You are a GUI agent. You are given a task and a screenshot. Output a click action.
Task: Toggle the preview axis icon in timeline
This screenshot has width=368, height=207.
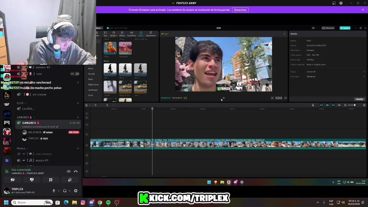[x=339, y=105]
